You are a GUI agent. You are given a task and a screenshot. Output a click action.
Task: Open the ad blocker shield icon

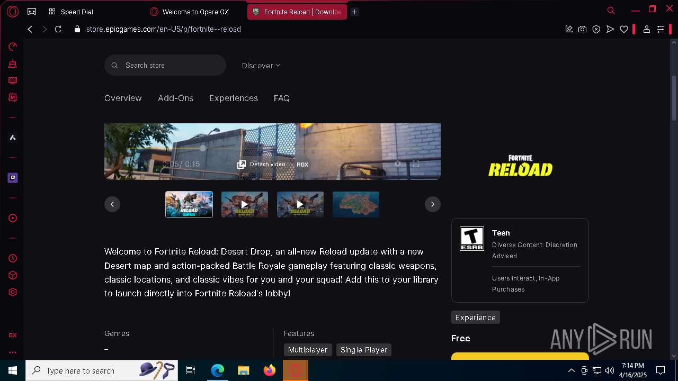coord(596,29)
